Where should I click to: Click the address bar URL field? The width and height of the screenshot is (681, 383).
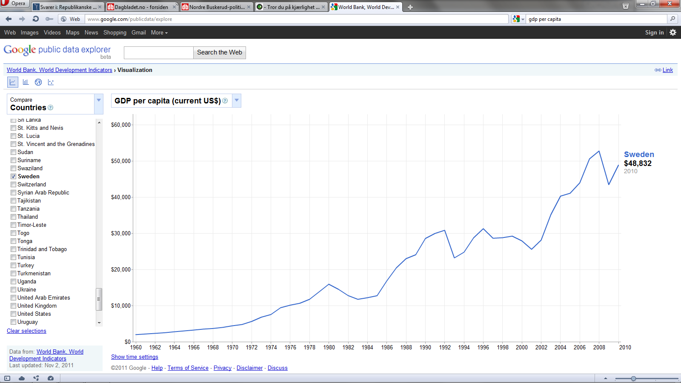pos(297,19)
